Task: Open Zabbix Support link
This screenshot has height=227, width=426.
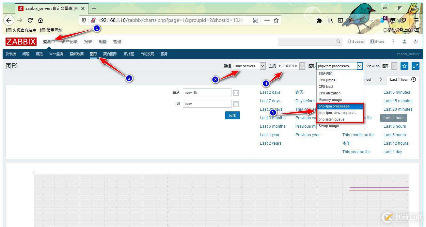Action: (x=356, y=41)
